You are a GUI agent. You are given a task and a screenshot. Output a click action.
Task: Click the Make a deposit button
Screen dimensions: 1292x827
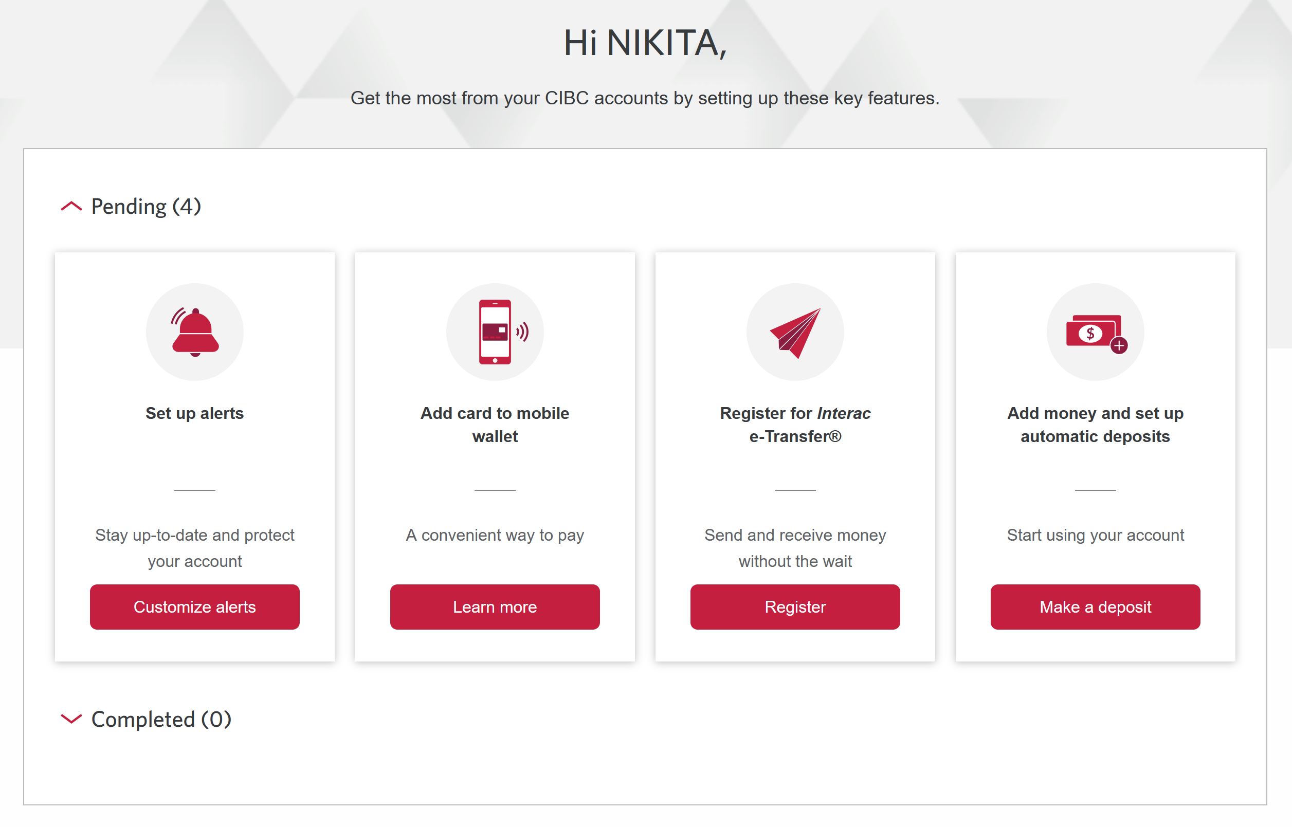(x=1095, y=607)
